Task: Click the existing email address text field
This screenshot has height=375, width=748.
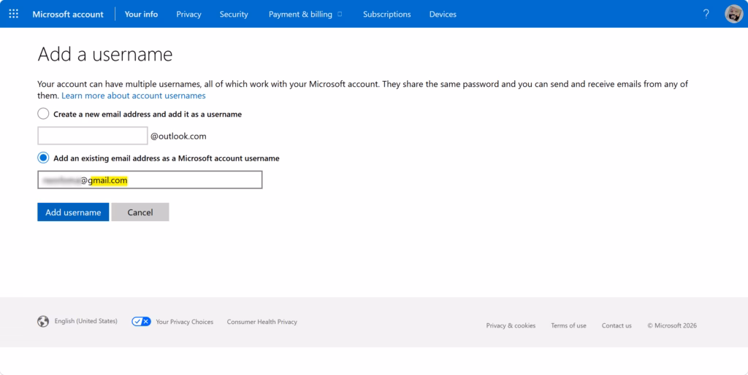Action: pyautogui.click(x=150, y=179)
